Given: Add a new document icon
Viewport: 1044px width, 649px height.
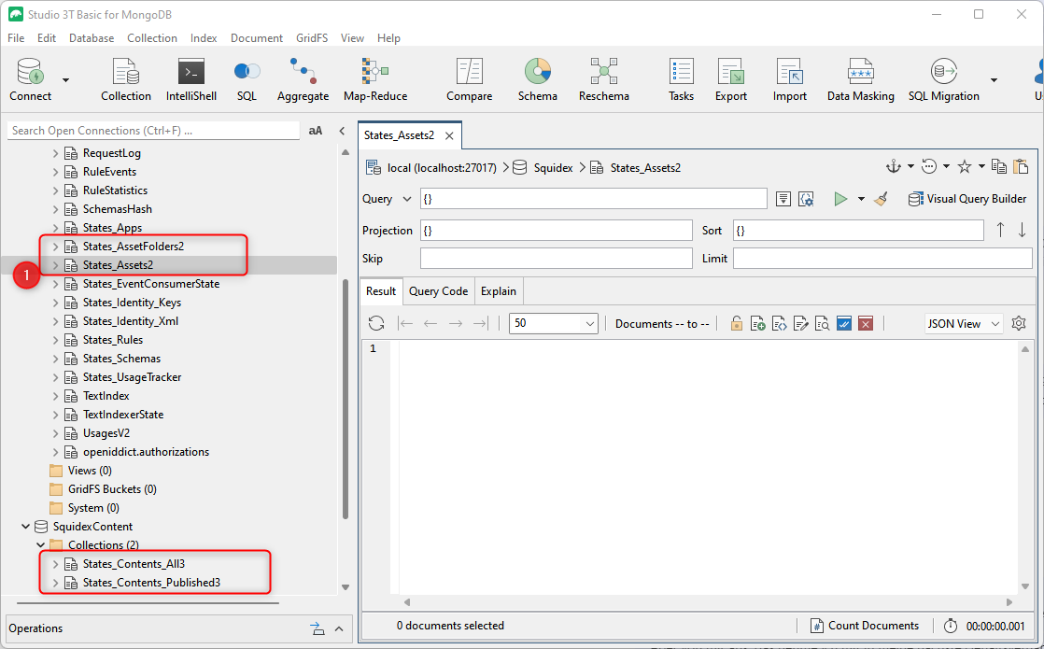Looking at the screenshot, I should coord(757,323).
